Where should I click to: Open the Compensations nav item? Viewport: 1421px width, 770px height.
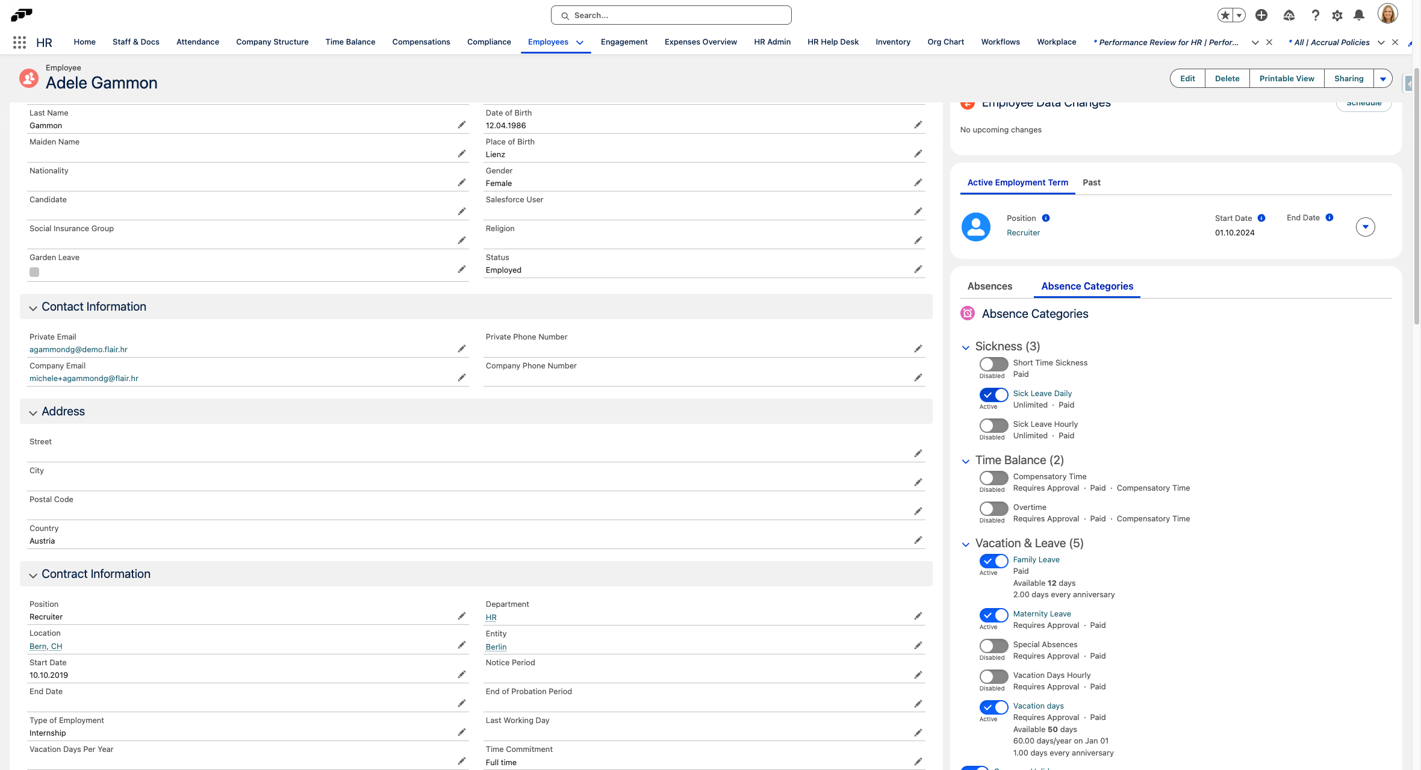[421, 42]
